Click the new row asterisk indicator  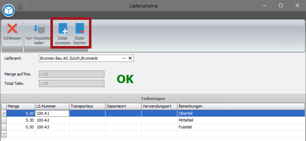pyautogui.click(x=4, y=134)
